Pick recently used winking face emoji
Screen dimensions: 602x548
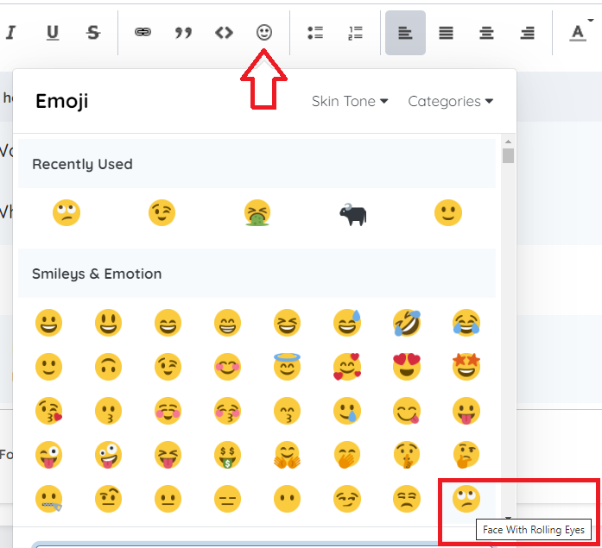(x=162, y=212)
